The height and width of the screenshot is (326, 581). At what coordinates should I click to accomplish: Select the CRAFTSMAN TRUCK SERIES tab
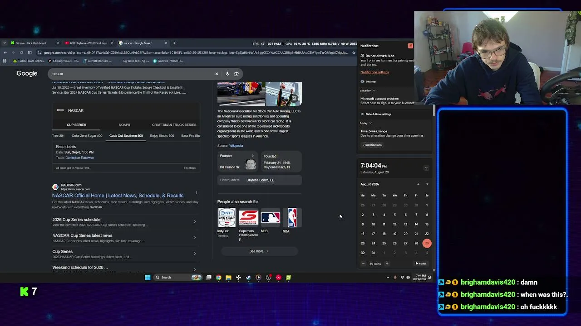(x=174, y=125)
